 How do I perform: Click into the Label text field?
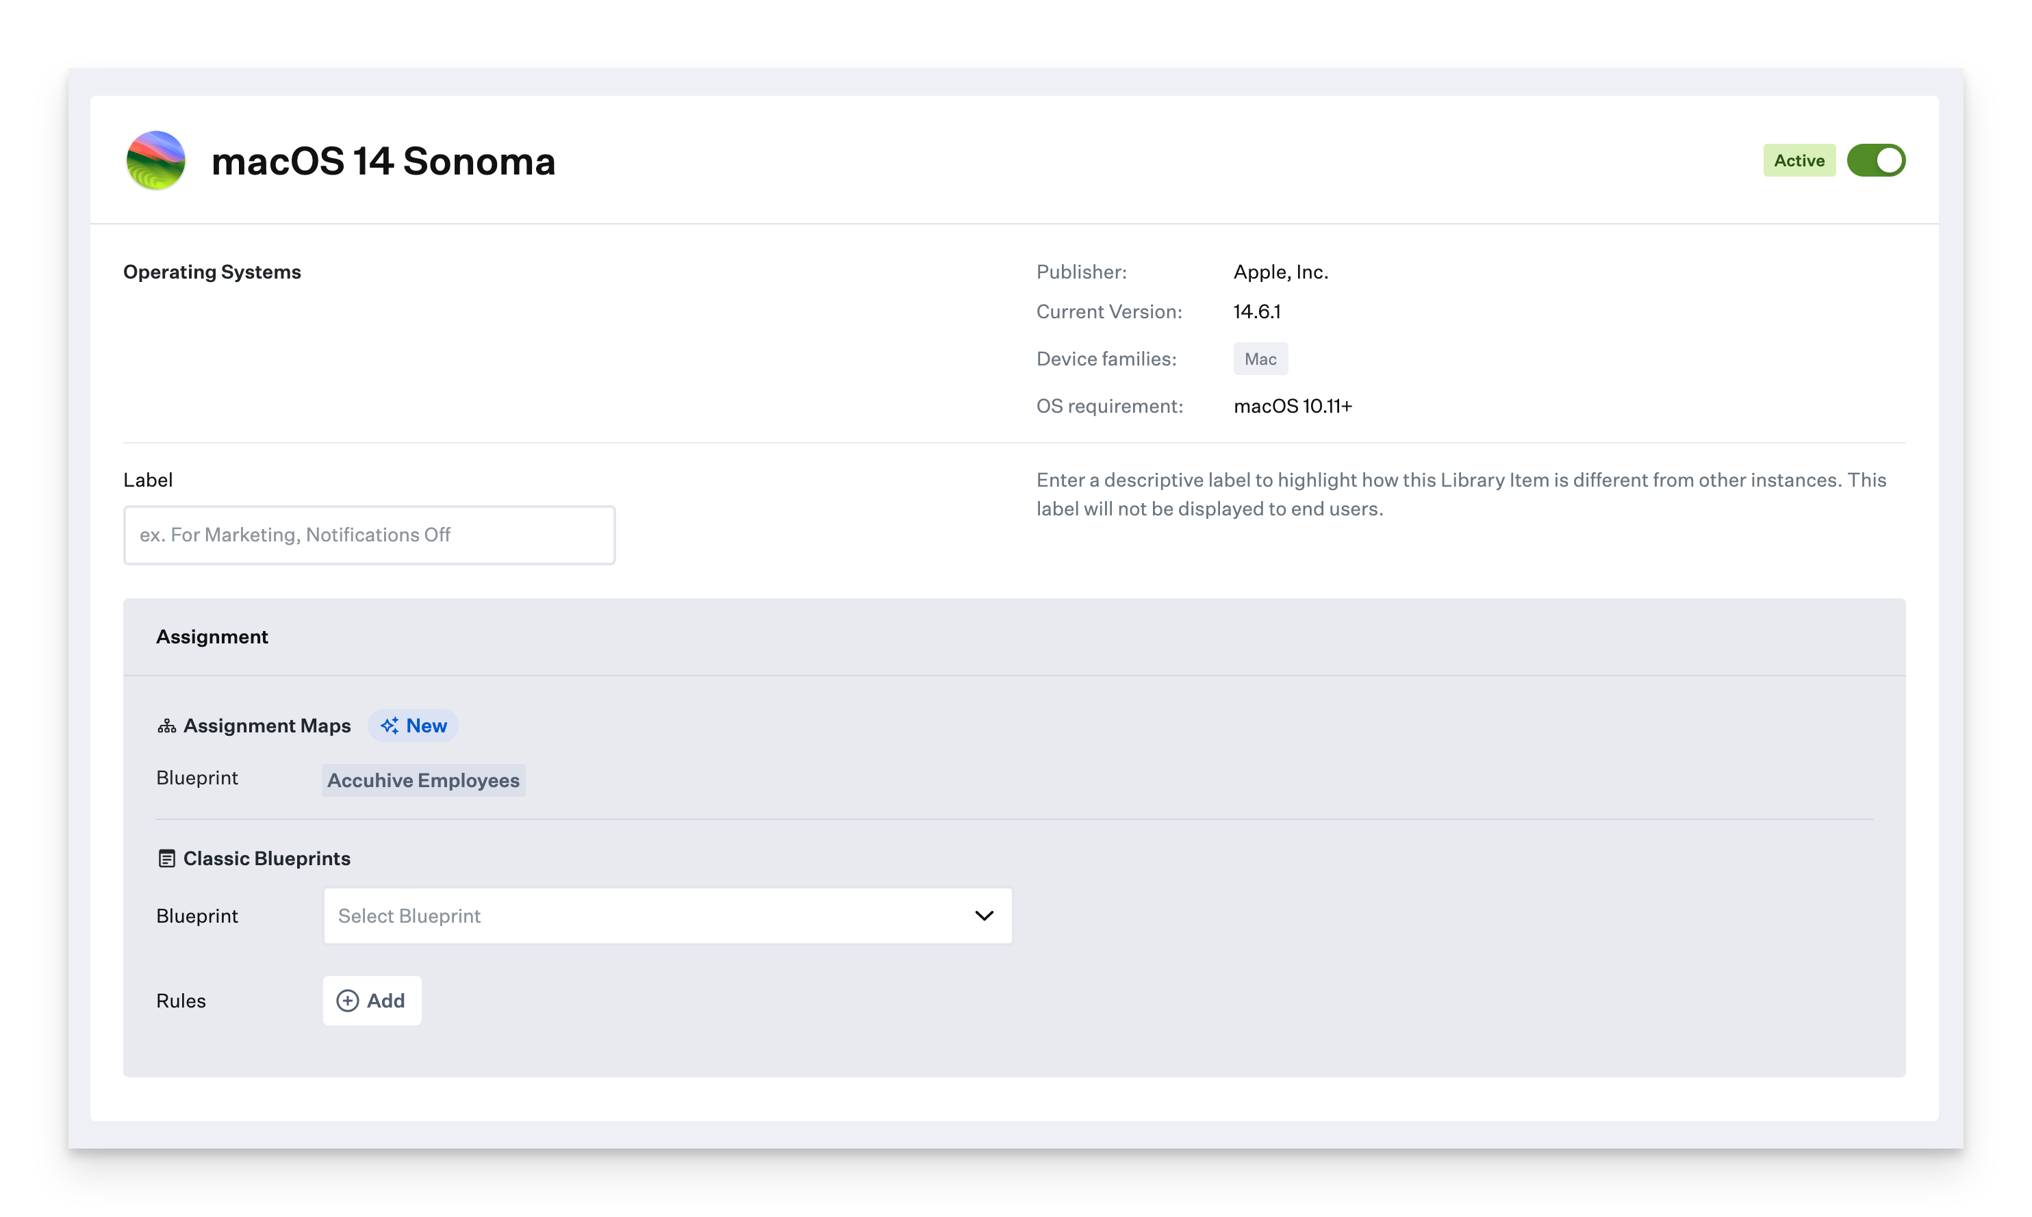click(x=369, y=535)
